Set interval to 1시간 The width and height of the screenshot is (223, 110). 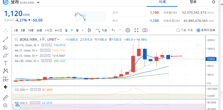pos(49,30)
